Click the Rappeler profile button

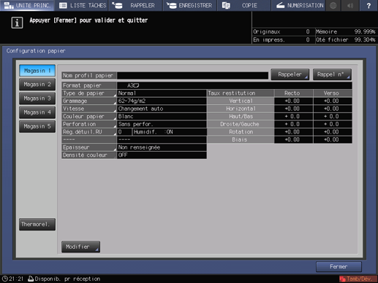(290, 74)
